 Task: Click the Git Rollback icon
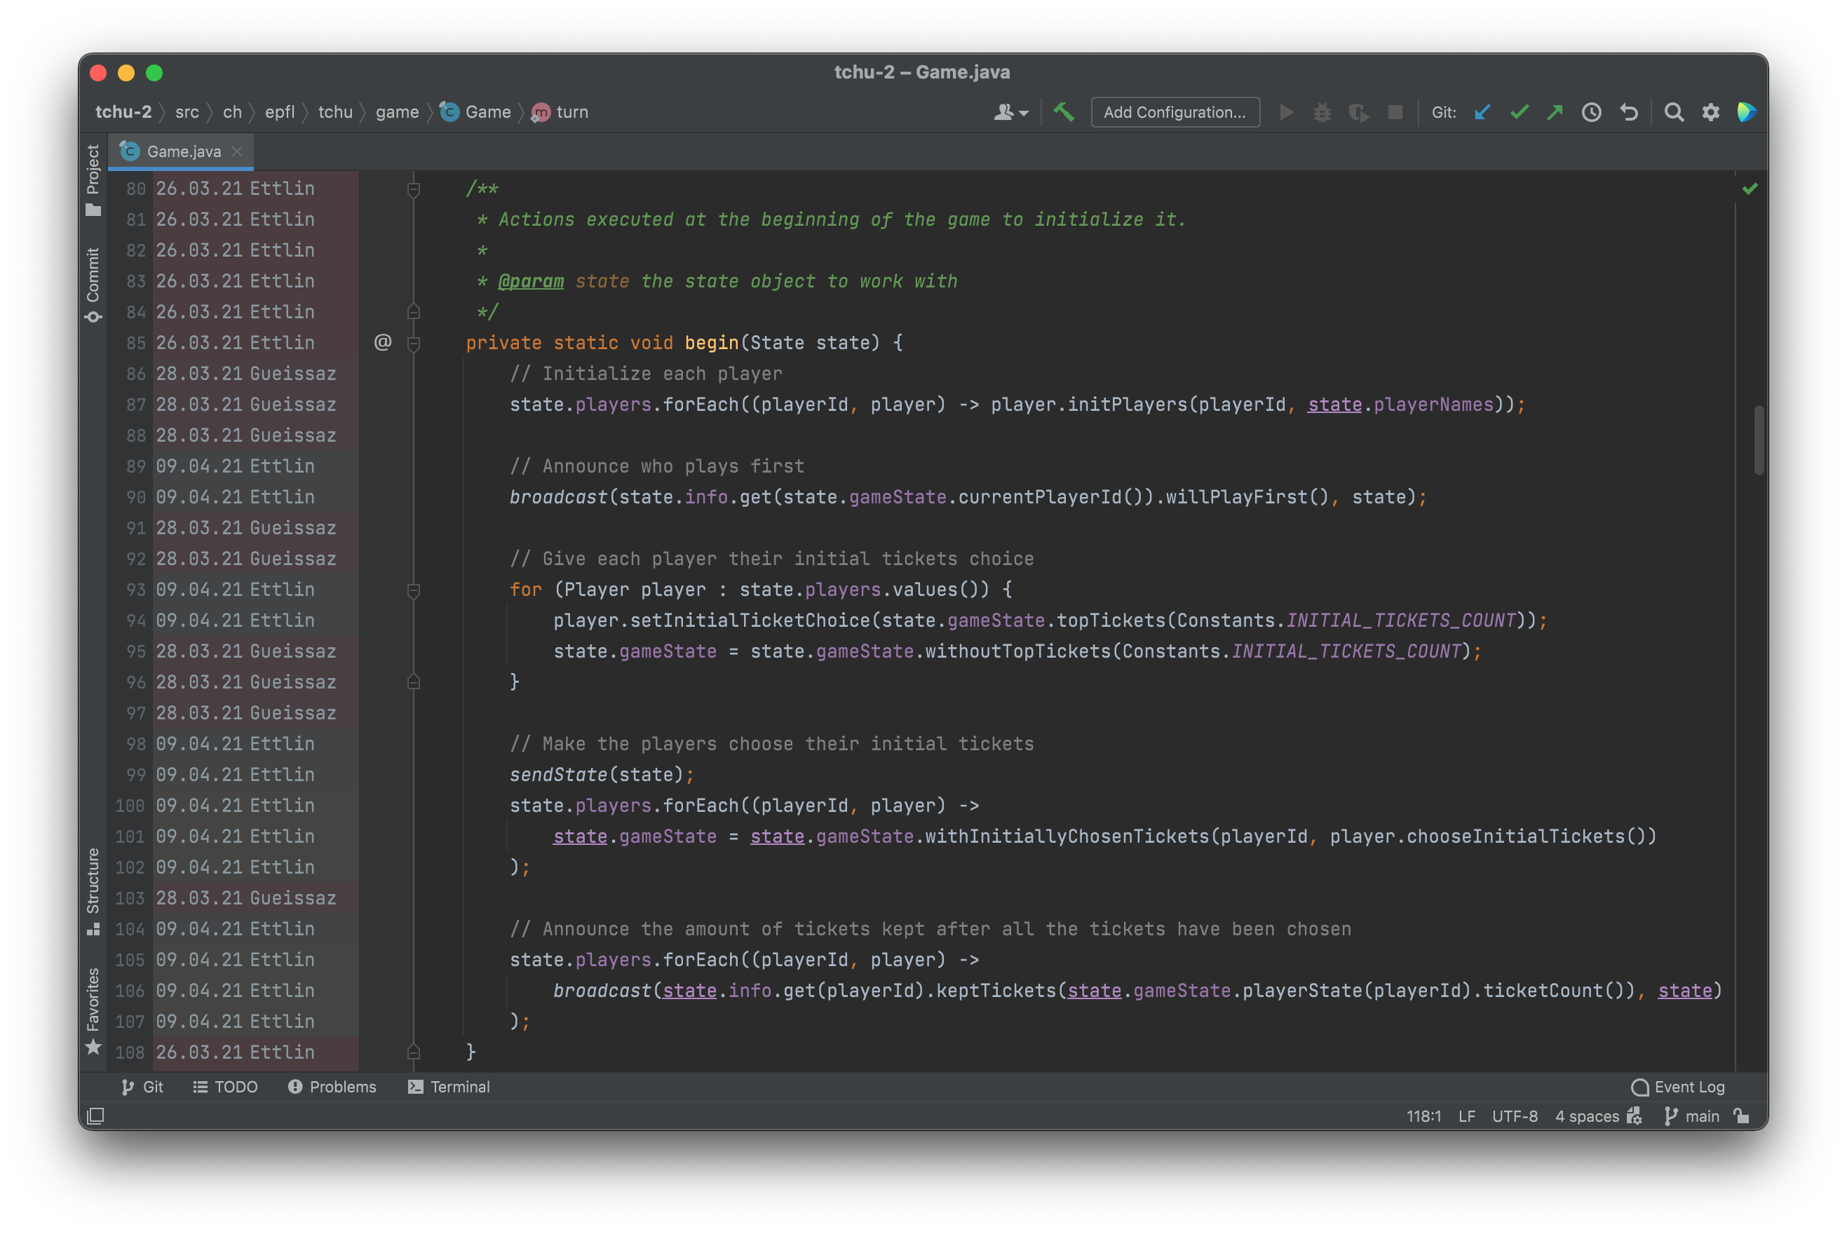coord(1628,113)
